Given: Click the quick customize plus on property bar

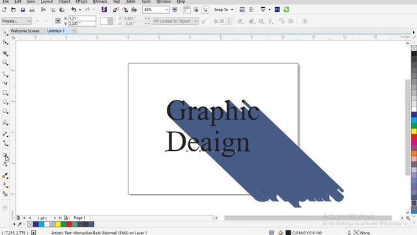Looking at the screenshot, I should (305, 22).
